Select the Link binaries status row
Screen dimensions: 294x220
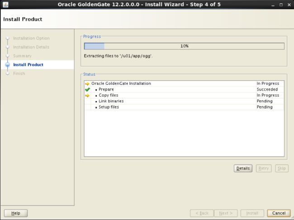click(x=184, y=101)
